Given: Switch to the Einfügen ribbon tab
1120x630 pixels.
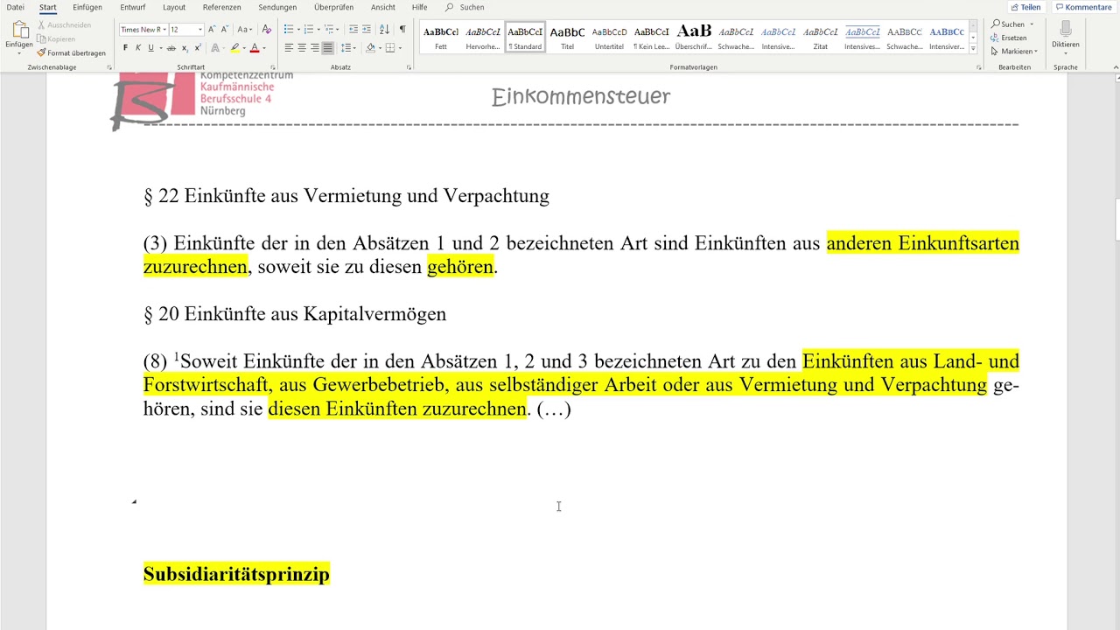Looking at the screenshot, I should 87,7.
